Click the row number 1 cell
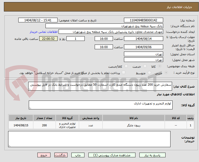 tap(190, 125)
